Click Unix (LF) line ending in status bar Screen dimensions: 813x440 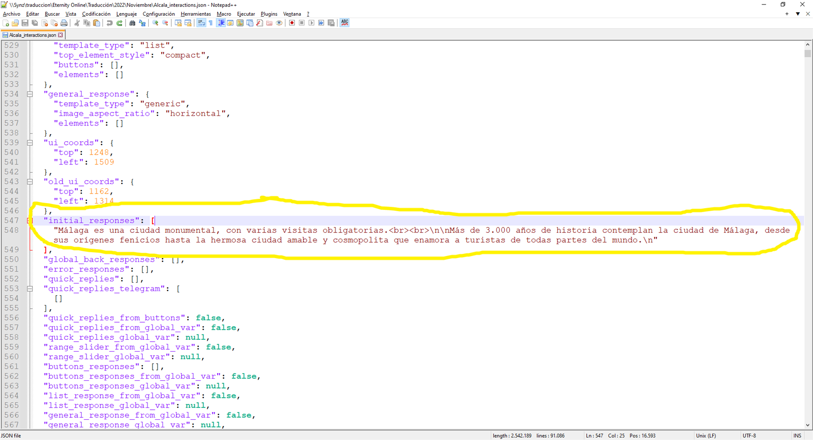(x=706, y=435)
